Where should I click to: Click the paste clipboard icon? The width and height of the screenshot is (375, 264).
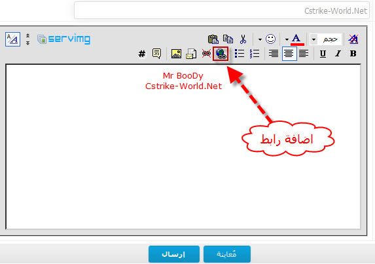click(x=213, y=39)
